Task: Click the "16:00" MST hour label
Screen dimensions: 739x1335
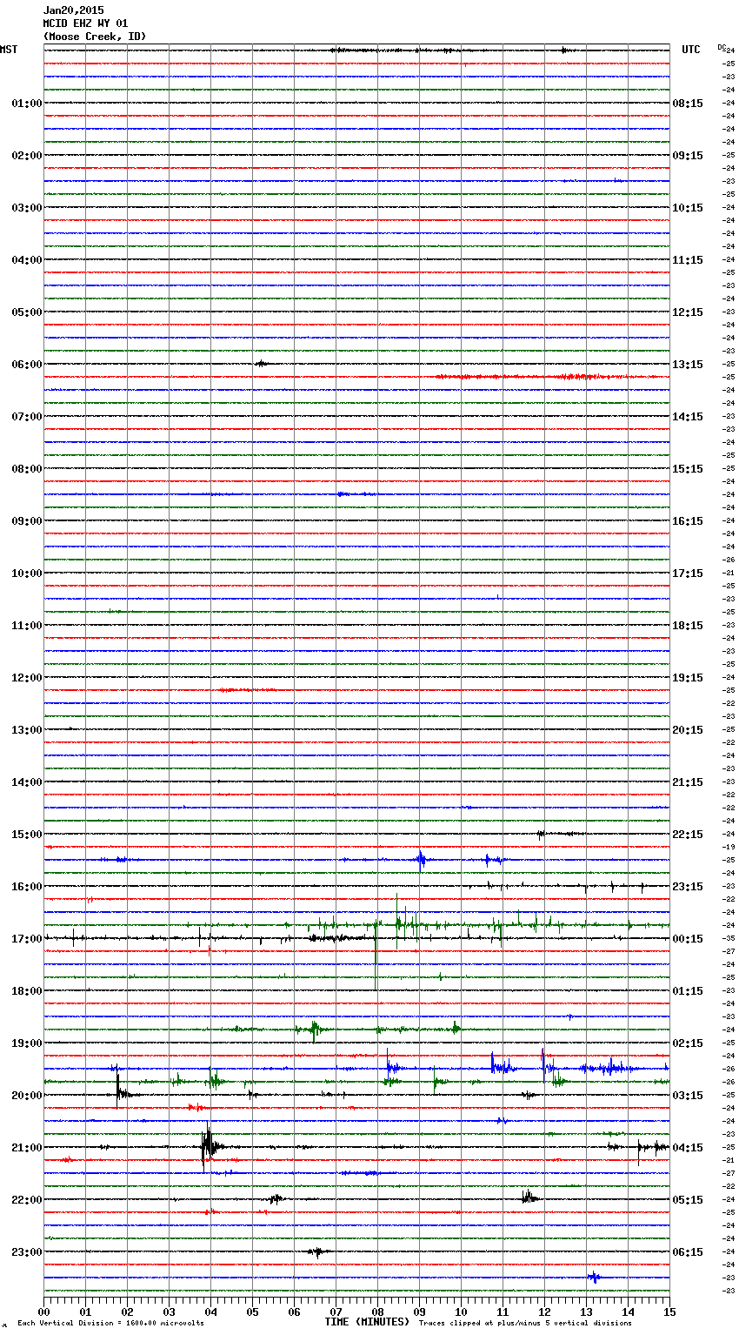Action: pos(27,886)
